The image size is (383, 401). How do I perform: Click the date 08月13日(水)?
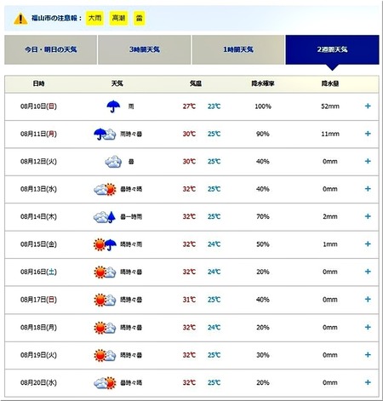[x=38, y=189]
